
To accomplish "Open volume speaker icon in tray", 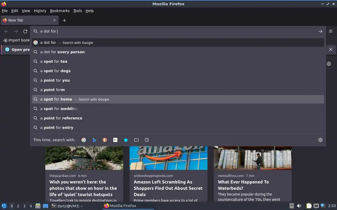I will point(299,206).
